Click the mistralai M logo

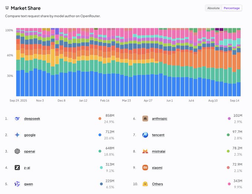click(x=145, y=151)
